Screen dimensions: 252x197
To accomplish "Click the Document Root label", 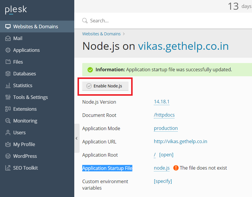I will [x=99, y=115].
